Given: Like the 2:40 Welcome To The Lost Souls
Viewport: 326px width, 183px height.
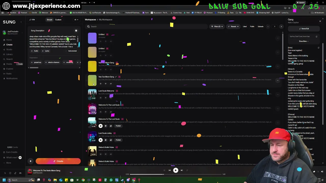Looking at the screenshot, I should pyautogui.click(x=101, y=126).
